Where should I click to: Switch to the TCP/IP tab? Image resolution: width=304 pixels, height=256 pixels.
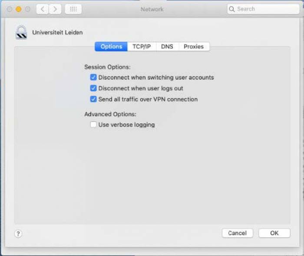(x=142, y=47)
